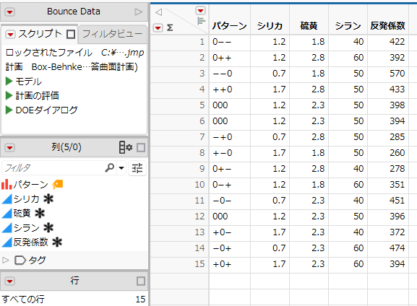Click the パターン nominal bar-chart icon
417x306 pixels.
[x=7, y=184]
